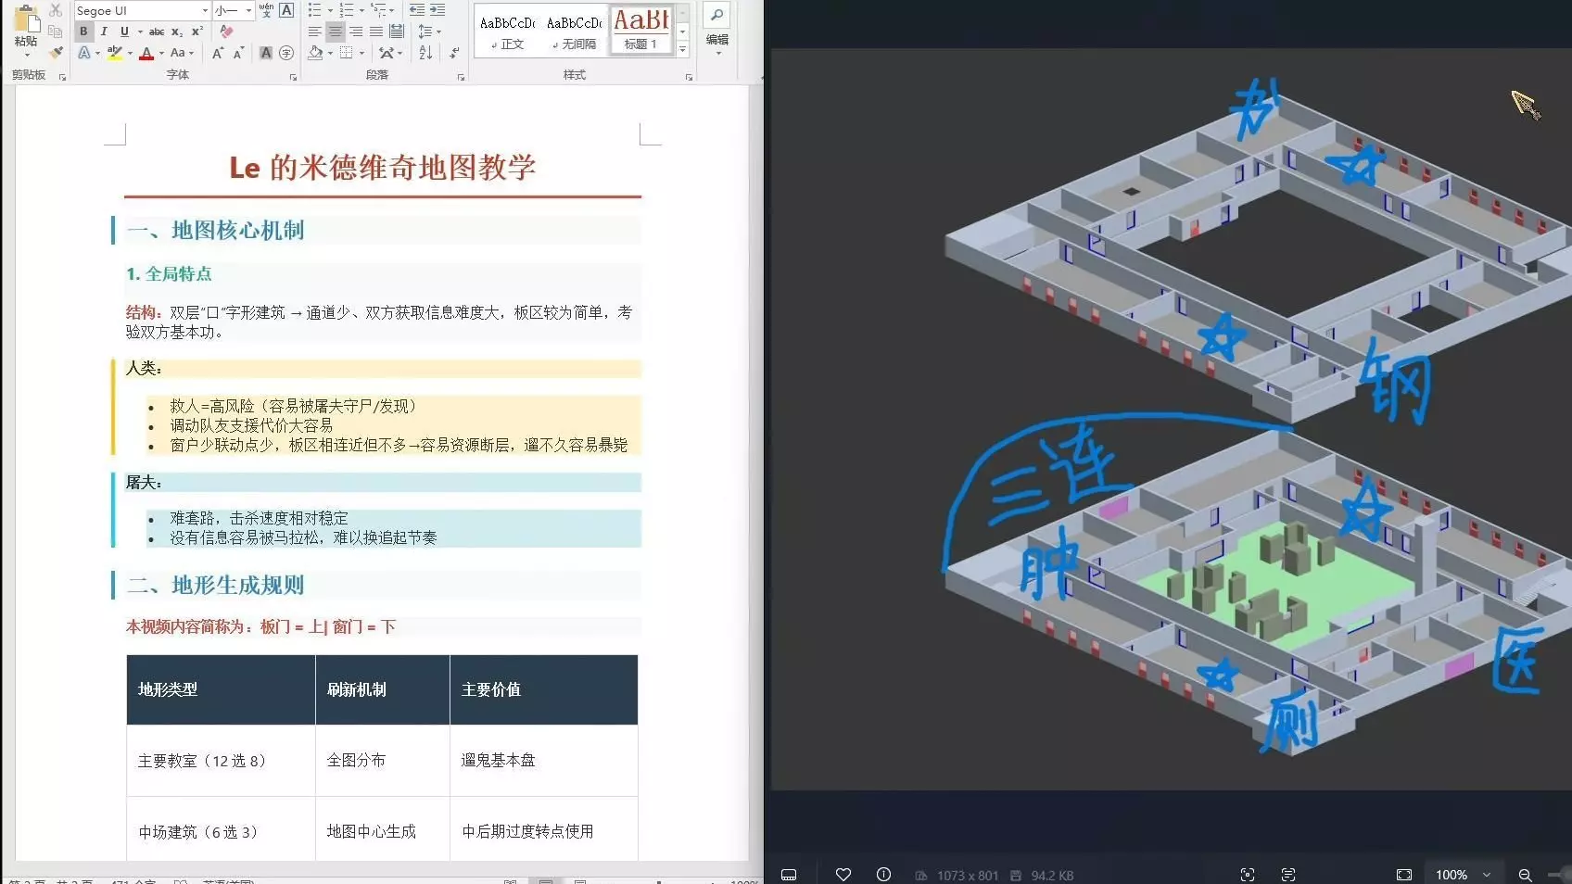1572x884 pixels.
Task: Open the Styles pane launcher
Action: tap(689, 77)
